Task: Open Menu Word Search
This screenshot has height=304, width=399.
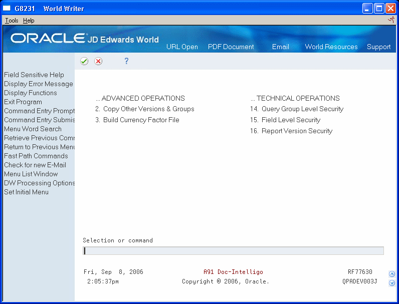Action: pos(33,129)
